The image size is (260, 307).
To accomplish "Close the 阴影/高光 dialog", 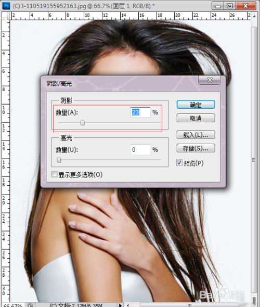I will pos(210,80).
